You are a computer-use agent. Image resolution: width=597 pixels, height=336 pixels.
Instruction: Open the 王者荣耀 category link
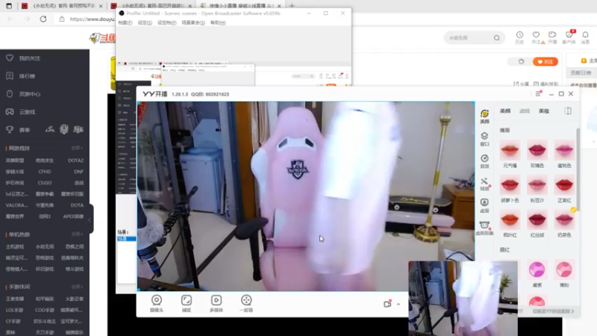(x=15, y=299)
